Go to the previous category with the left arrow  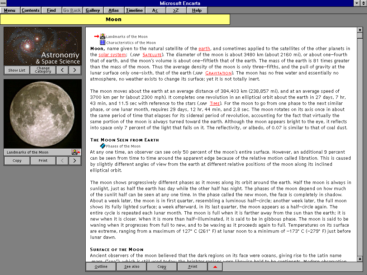click(x=62, y=70)
